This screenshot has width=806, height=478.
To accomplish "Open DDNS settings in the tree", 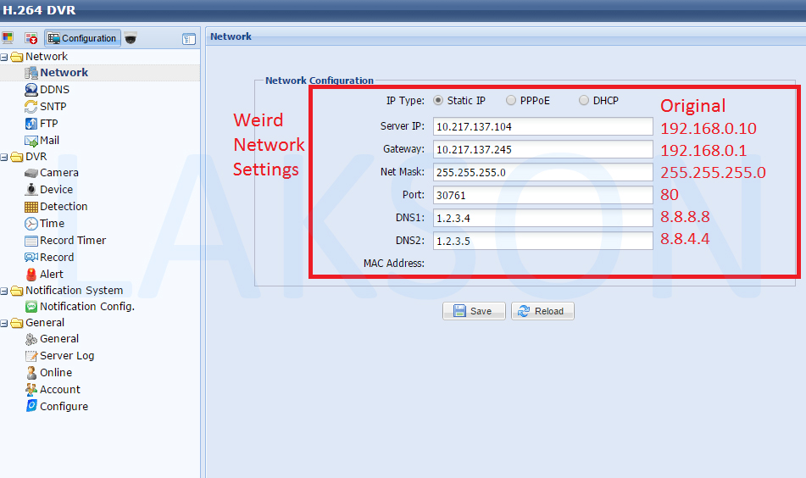I will [54, 90].
